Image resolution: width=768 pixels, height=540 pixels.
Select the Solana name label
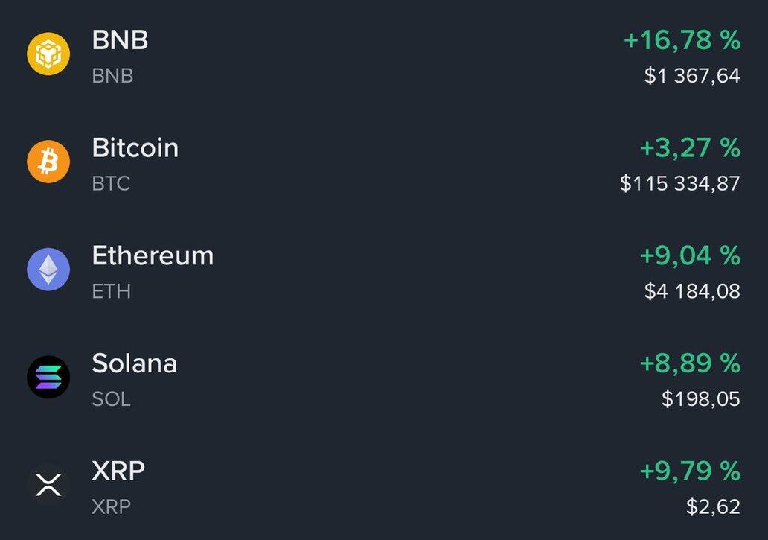click(x=134, y=363)
